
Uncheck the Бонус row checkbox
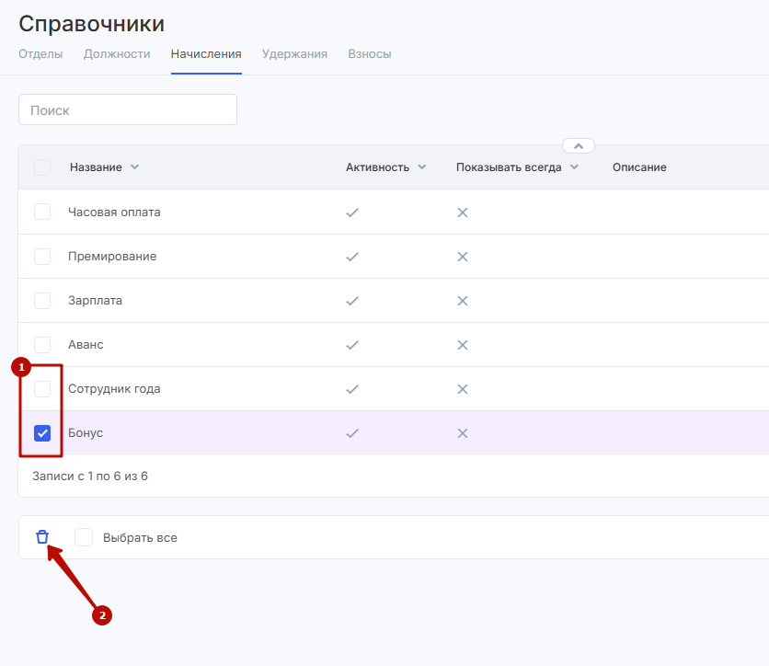tap(42, 433)
